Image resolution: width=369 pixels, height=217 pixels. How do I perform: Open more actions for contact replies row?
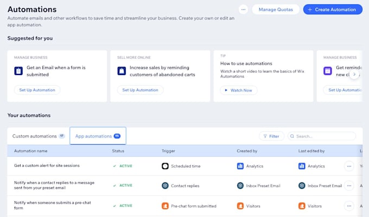(x=349, y=185)
